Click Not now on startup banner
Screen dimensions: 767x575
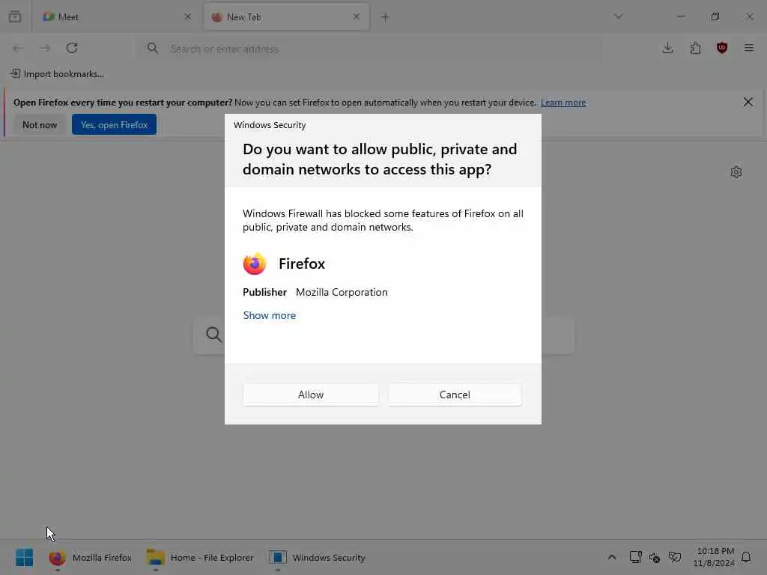[40, 125]
